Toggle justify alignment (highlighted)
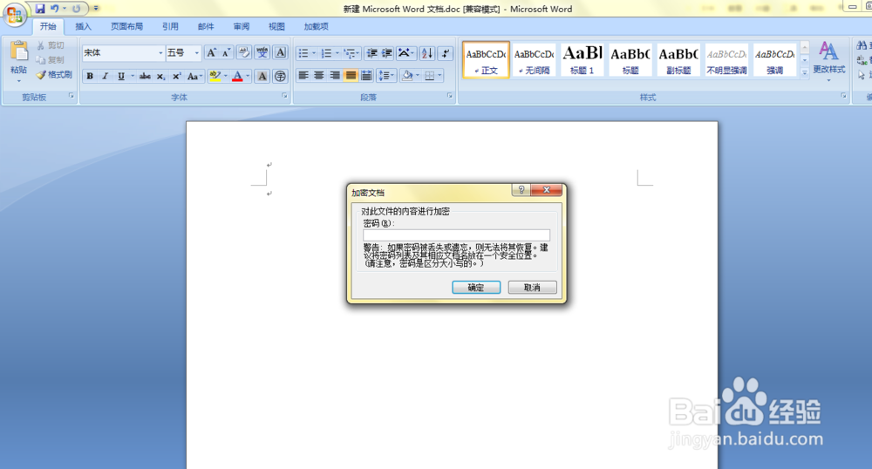Image resolution: width=872 pixels, height=469 pixels. (x=351, y=76)
